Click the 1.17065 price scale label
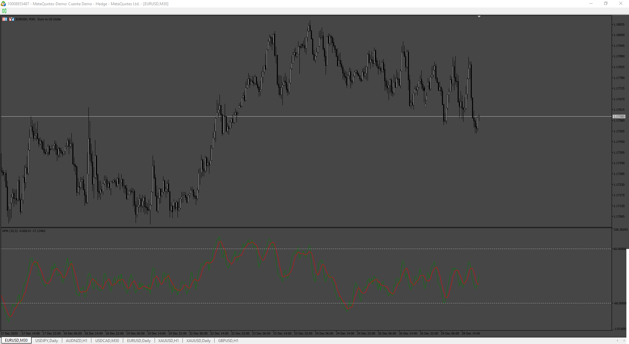 coord(619,217)
